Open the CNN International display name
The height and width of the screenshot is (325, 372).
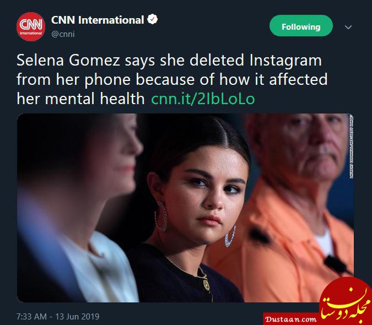pos(98,20)
